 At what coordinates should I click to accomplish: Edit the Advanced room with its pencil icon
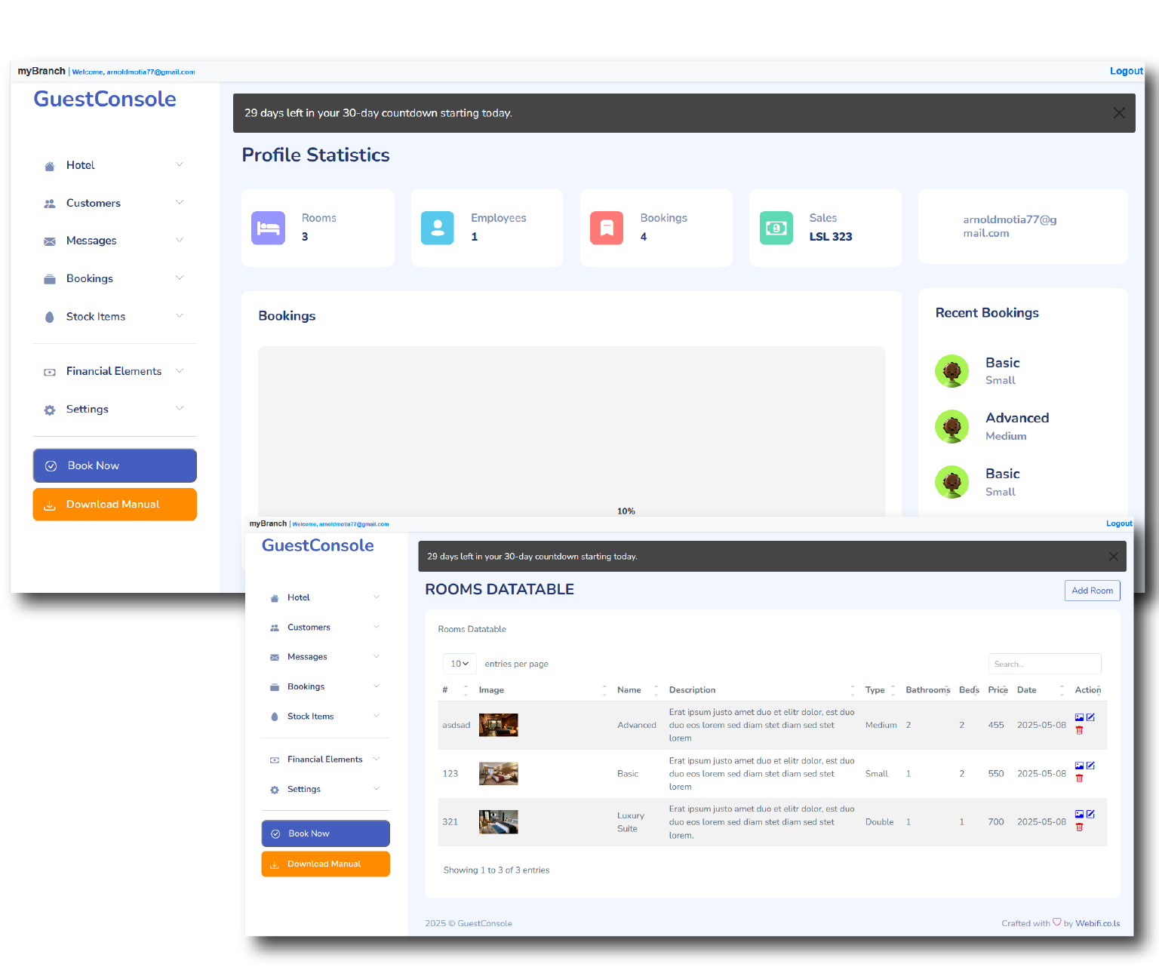(1090, 717)
